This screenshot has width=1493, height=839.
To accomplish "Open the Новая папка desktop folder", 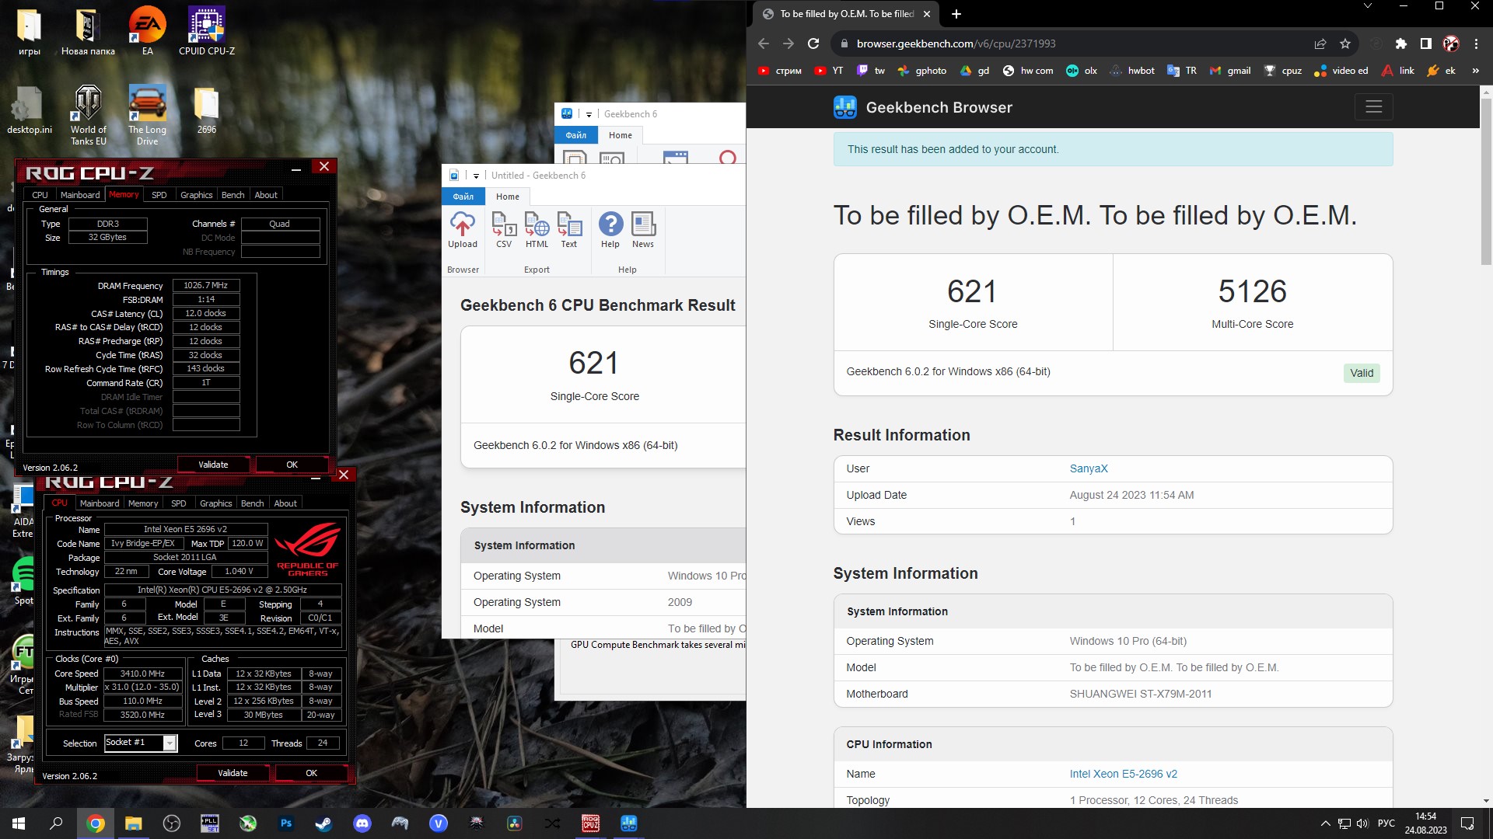I will point(89,32).
